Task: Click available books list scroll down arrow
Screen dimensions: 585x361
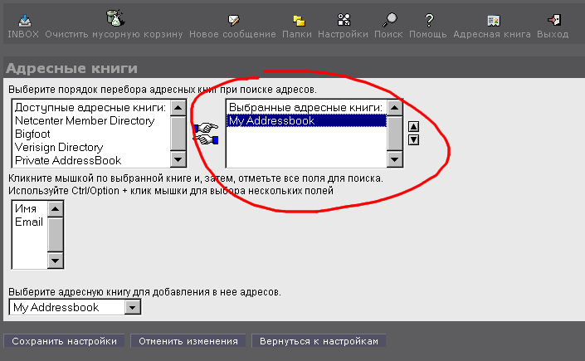Action: click(x=178, y=160)
